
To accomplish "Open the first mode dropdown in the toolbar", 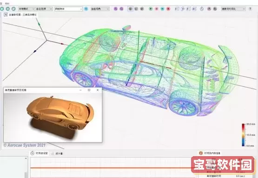I will [26, 9].
